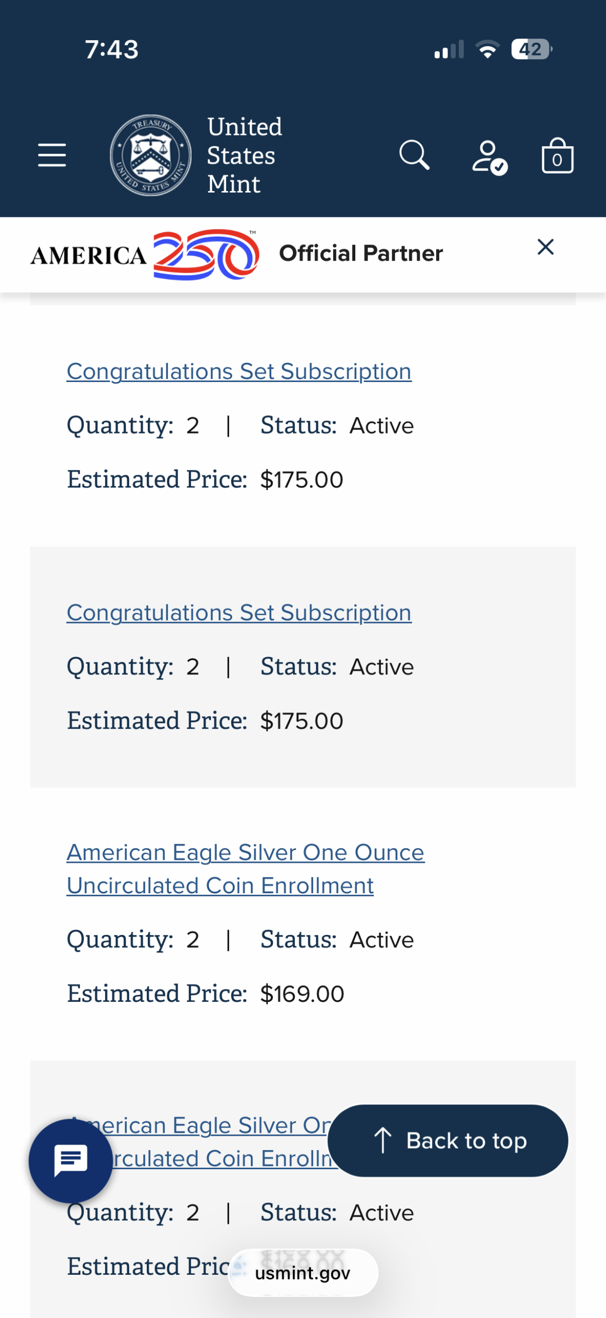Tap the United States Mint header text
The image size is (606, 1318).
245,155
